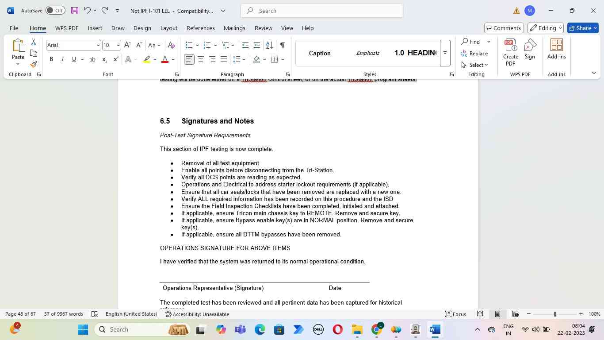604x340 pixels.
Task: Collapse the ribbon with the chevron
Action: click(x=594, y=73)
